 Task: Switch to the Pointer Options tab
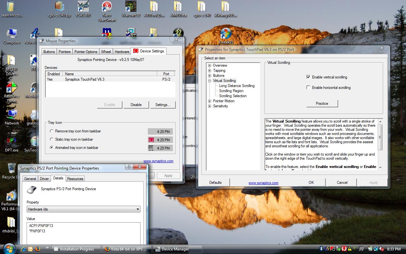[x=86, y=52]
